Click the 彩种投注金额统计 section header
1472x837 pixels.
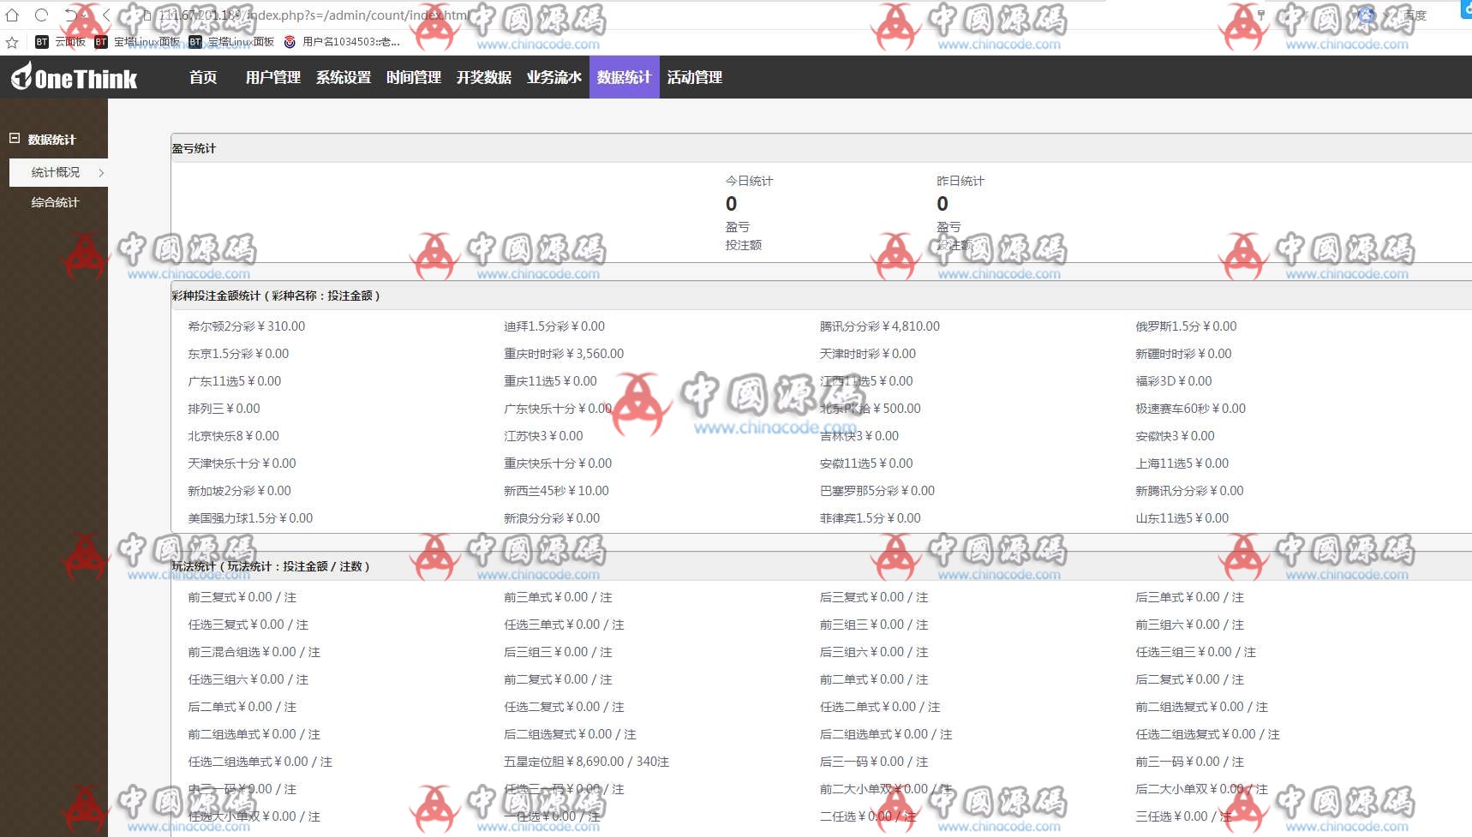[821, 296]
